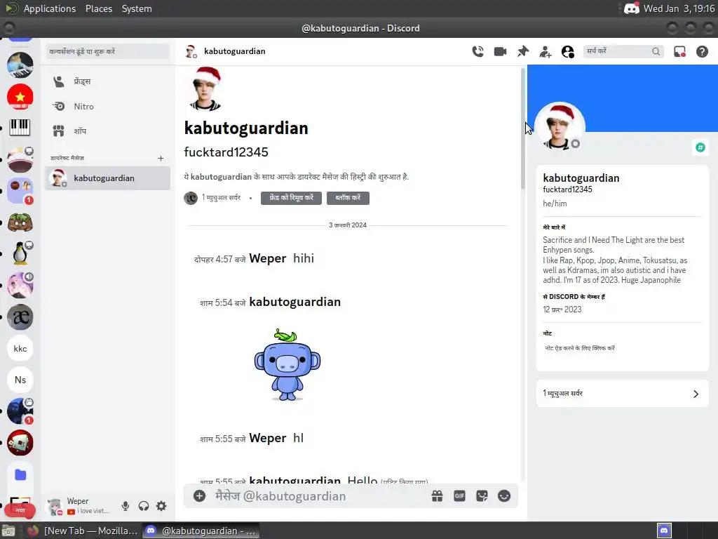718x539 pixels.
Task: Open the kkc server
Action: point(20,348)
